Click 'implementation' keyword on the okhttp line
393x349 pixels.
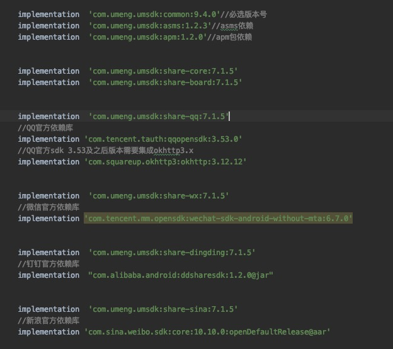48,162
